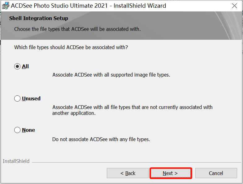The image size is (243, 184).
Task: Click the Shell Integration Setup heading
Action: pyautogui.click(x=39, y=18)
